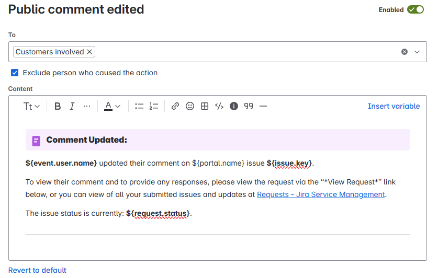The image size is (438, 278).
Task: Insert a quote block
Action: (249, 106)
